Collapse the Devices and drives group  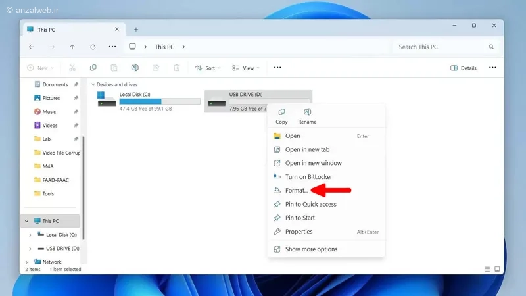(x=93, y=84)
